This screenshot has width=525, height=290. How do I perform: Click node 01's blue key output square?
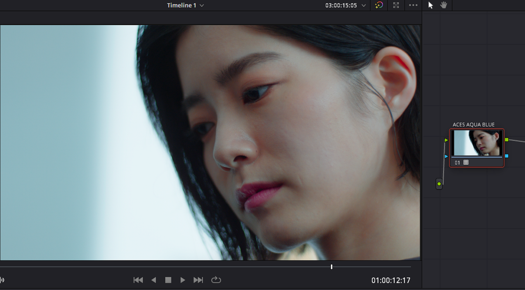[507, 156]
